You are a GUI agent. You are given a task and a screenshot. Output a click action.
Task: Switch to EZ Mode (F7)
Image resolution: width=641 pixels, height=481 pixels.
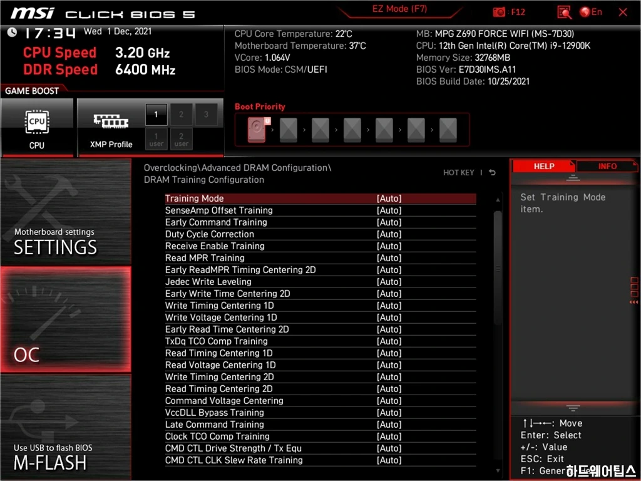pos(399,9)
